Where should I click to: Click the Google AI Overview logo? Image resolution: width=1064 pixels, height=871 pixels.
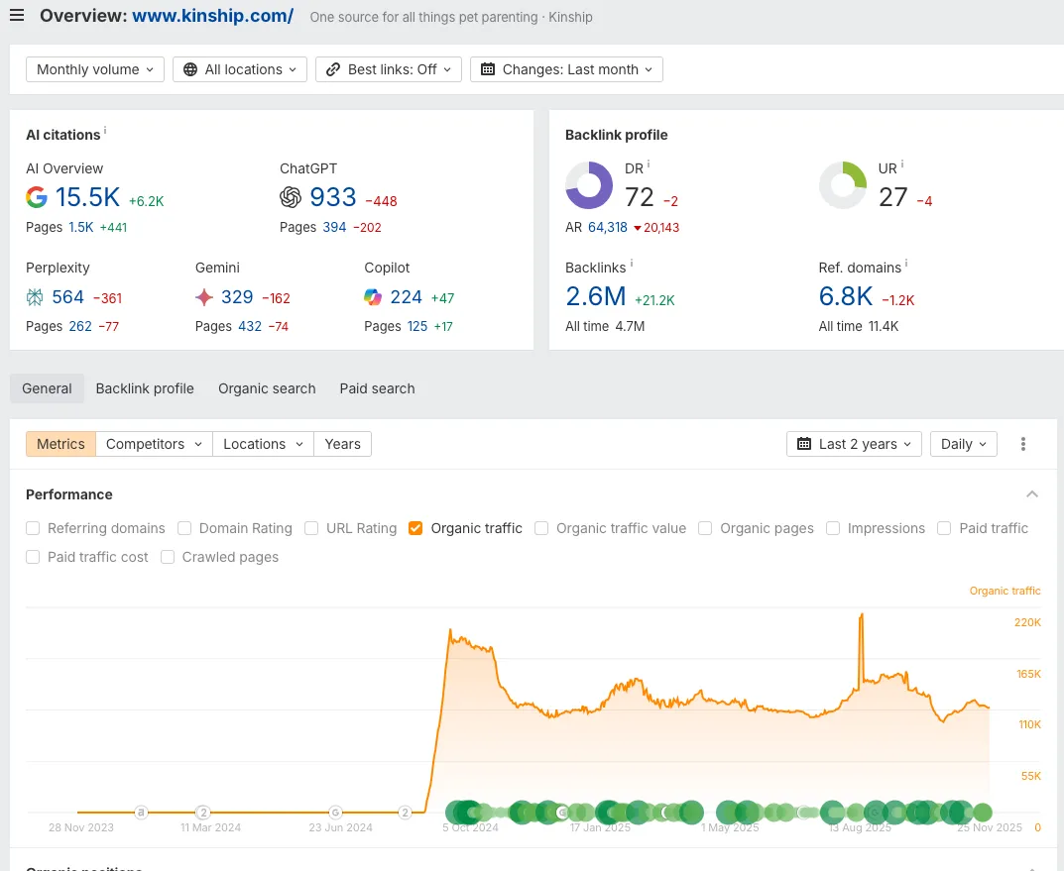point(37,197)
